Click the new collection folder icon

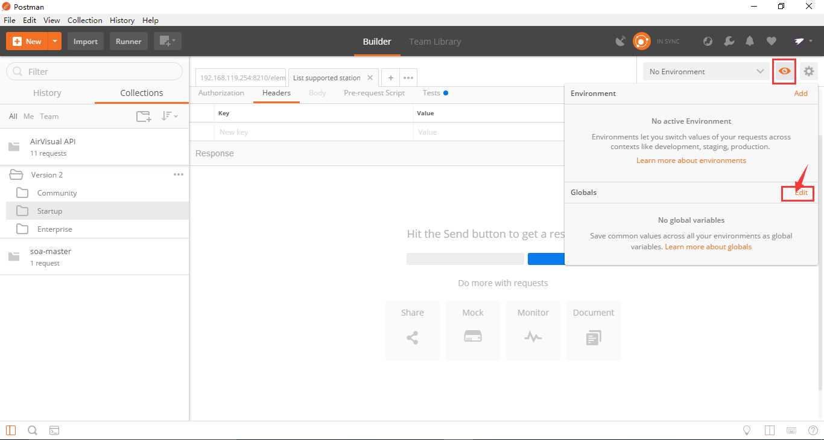click(x=144, y=116)
